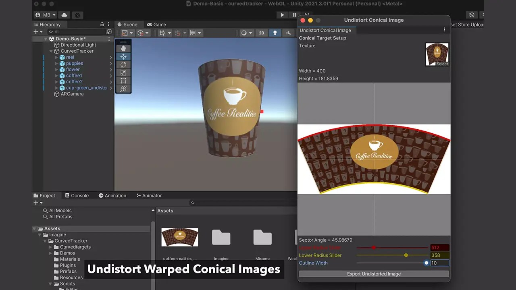The height and width of the screenshot is (290, 516).
Task: Toggle scene audio mute
Action: coord(288,33)
